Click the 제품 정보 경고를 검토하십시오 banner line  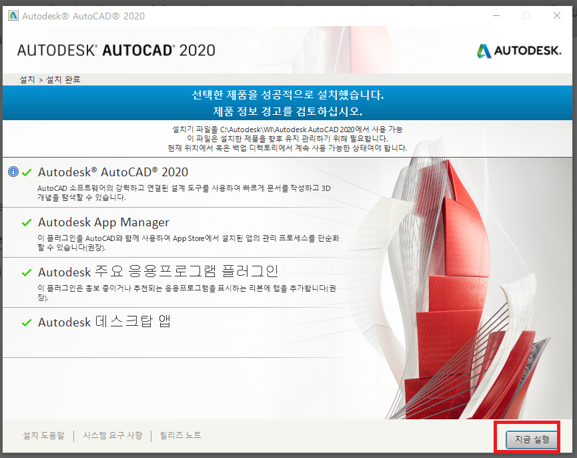287,111
